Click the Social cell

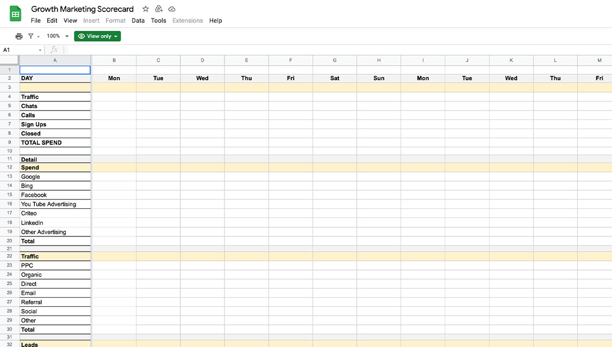[55, 311]
